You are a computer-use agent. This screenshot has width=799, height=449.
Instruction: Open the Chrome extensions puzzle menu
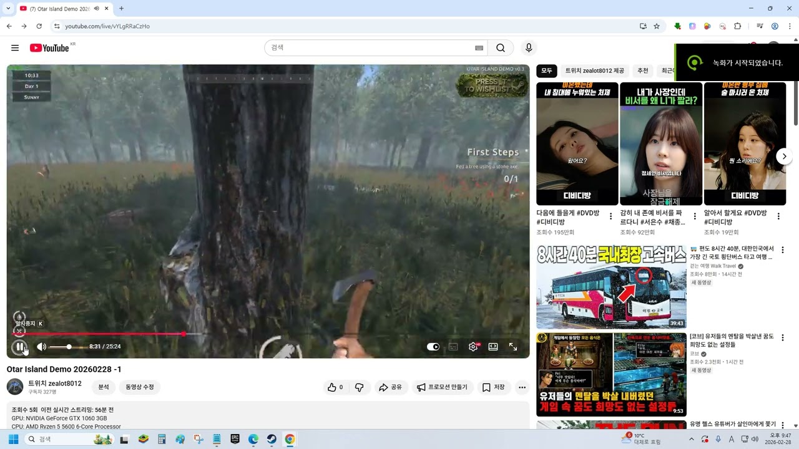pyautogui.click(x=737, y=26)
